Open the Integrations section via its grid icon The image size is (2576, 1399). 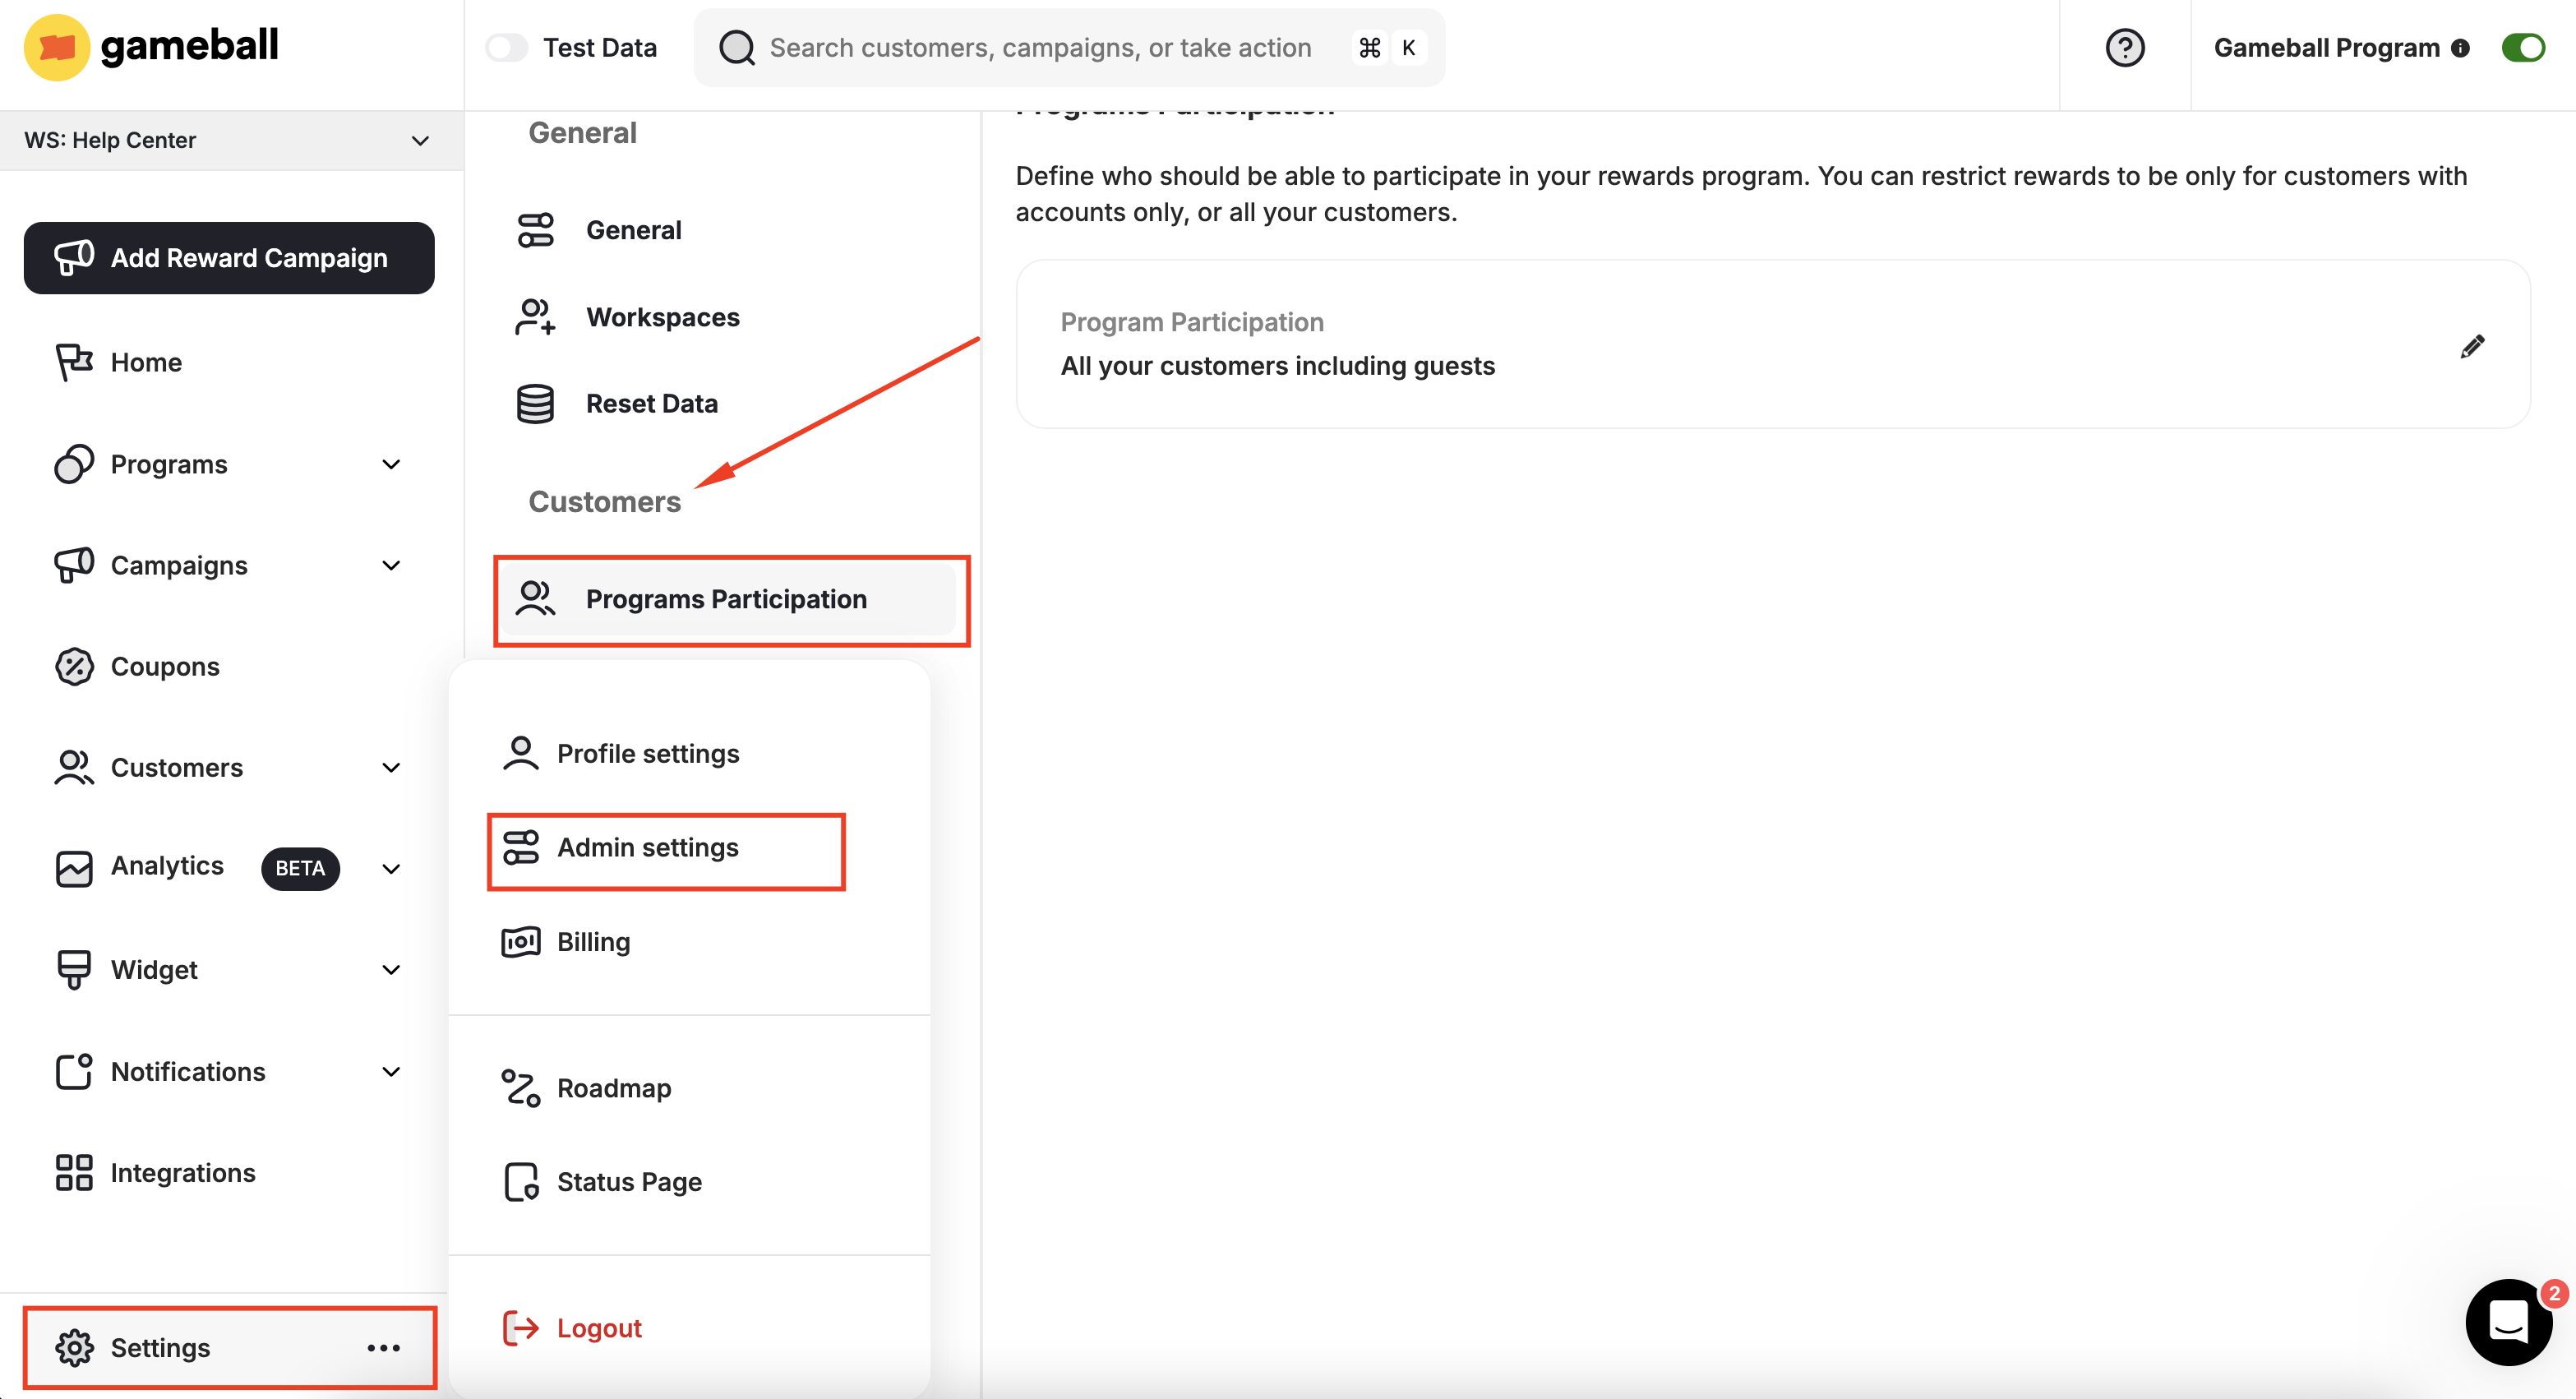(x=73, y=1172)
